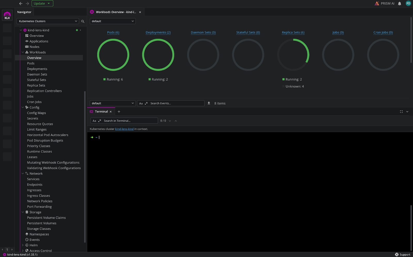Open the Events section in sidebar
This screenshot has width=413, height=257.
click(34, 239)
